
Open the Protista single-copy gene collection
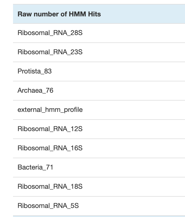click(35, 71)
